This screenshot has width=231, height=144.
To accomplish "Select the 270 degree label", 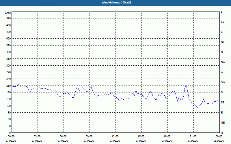I will coord(9,72).
